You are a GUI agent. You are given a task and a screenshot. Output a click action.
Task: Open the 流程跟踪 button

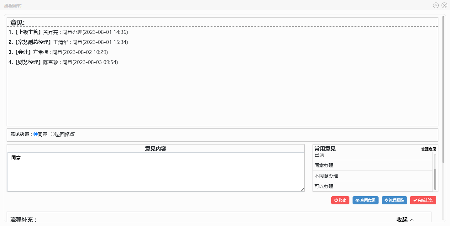point(394,200)
